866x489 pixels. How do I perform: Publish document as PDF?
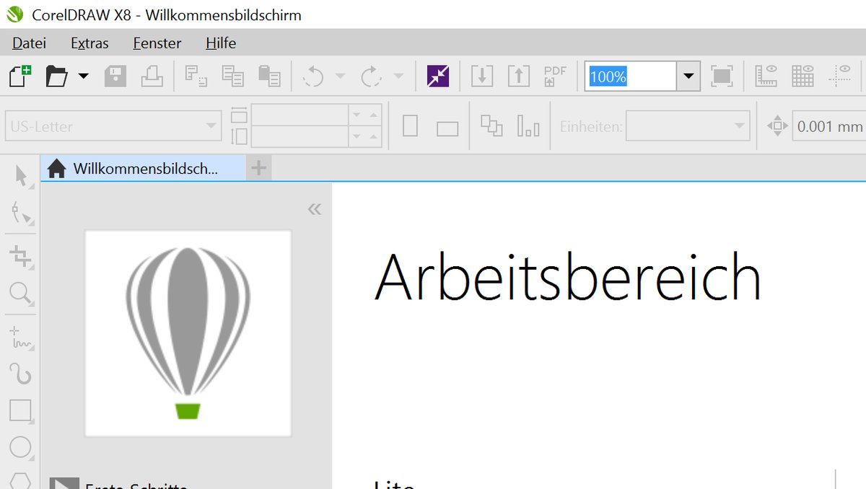tap(554, 76)
